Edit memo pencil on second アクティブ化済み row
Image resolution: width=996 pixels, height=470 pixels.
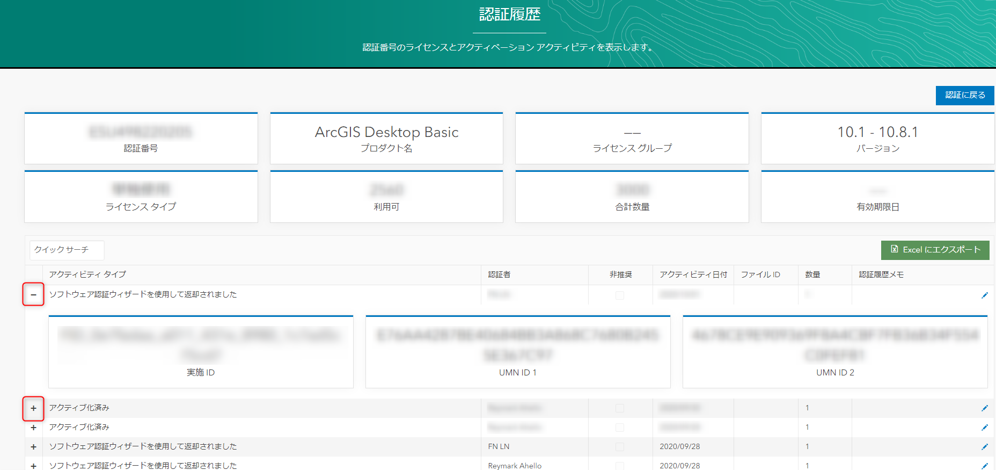pyautogui.click(x=984, y=428)
